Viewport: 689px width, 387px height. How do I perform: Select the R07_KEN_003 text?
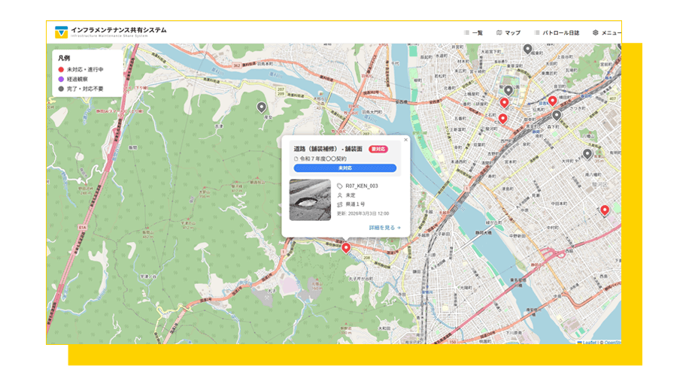coord(362,186)
